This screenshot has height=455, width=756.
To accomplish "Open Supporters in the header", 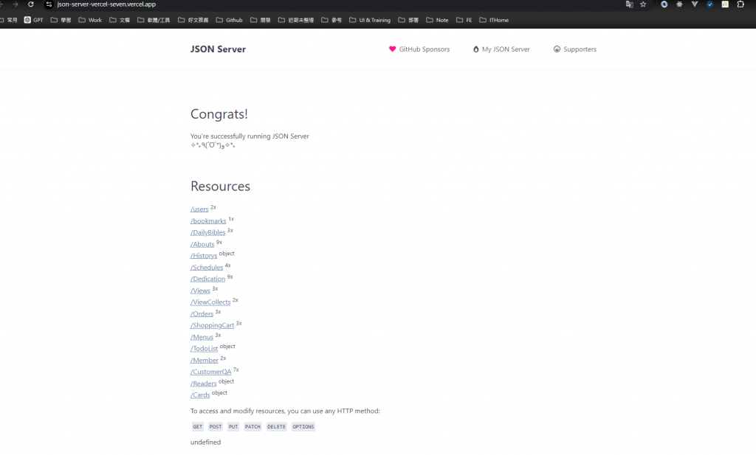I will tap(574, 49).
